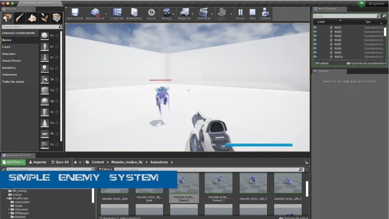Click the plane shape icon labeled Pla
This screenshot has width=389, height=219.
(44, 134)
